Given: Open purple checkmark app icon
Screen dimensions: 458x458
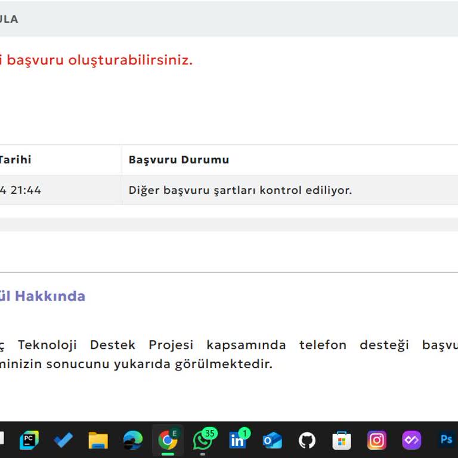Looking at the screenshot, I should 411,440.
